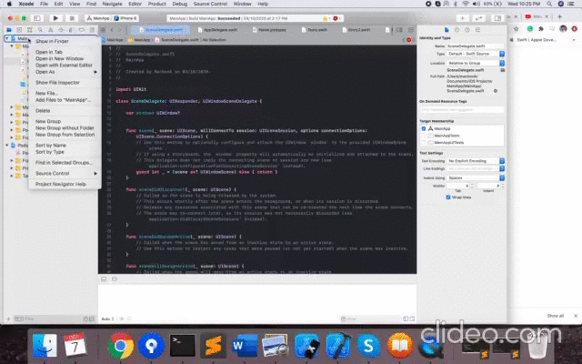Open the Test navigator
The image size is (582, 364).
point(61,30)
